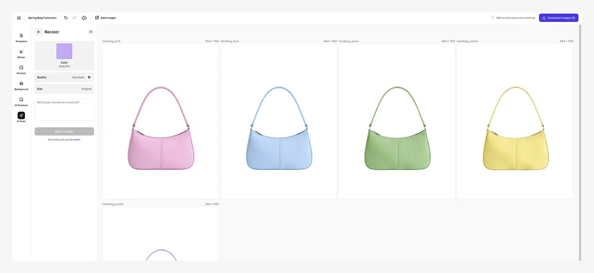The width and height of the screenshot is (594, 273).
Task: Click Download images (5) button
Action: pyautogui.click(x=559, y=18)
